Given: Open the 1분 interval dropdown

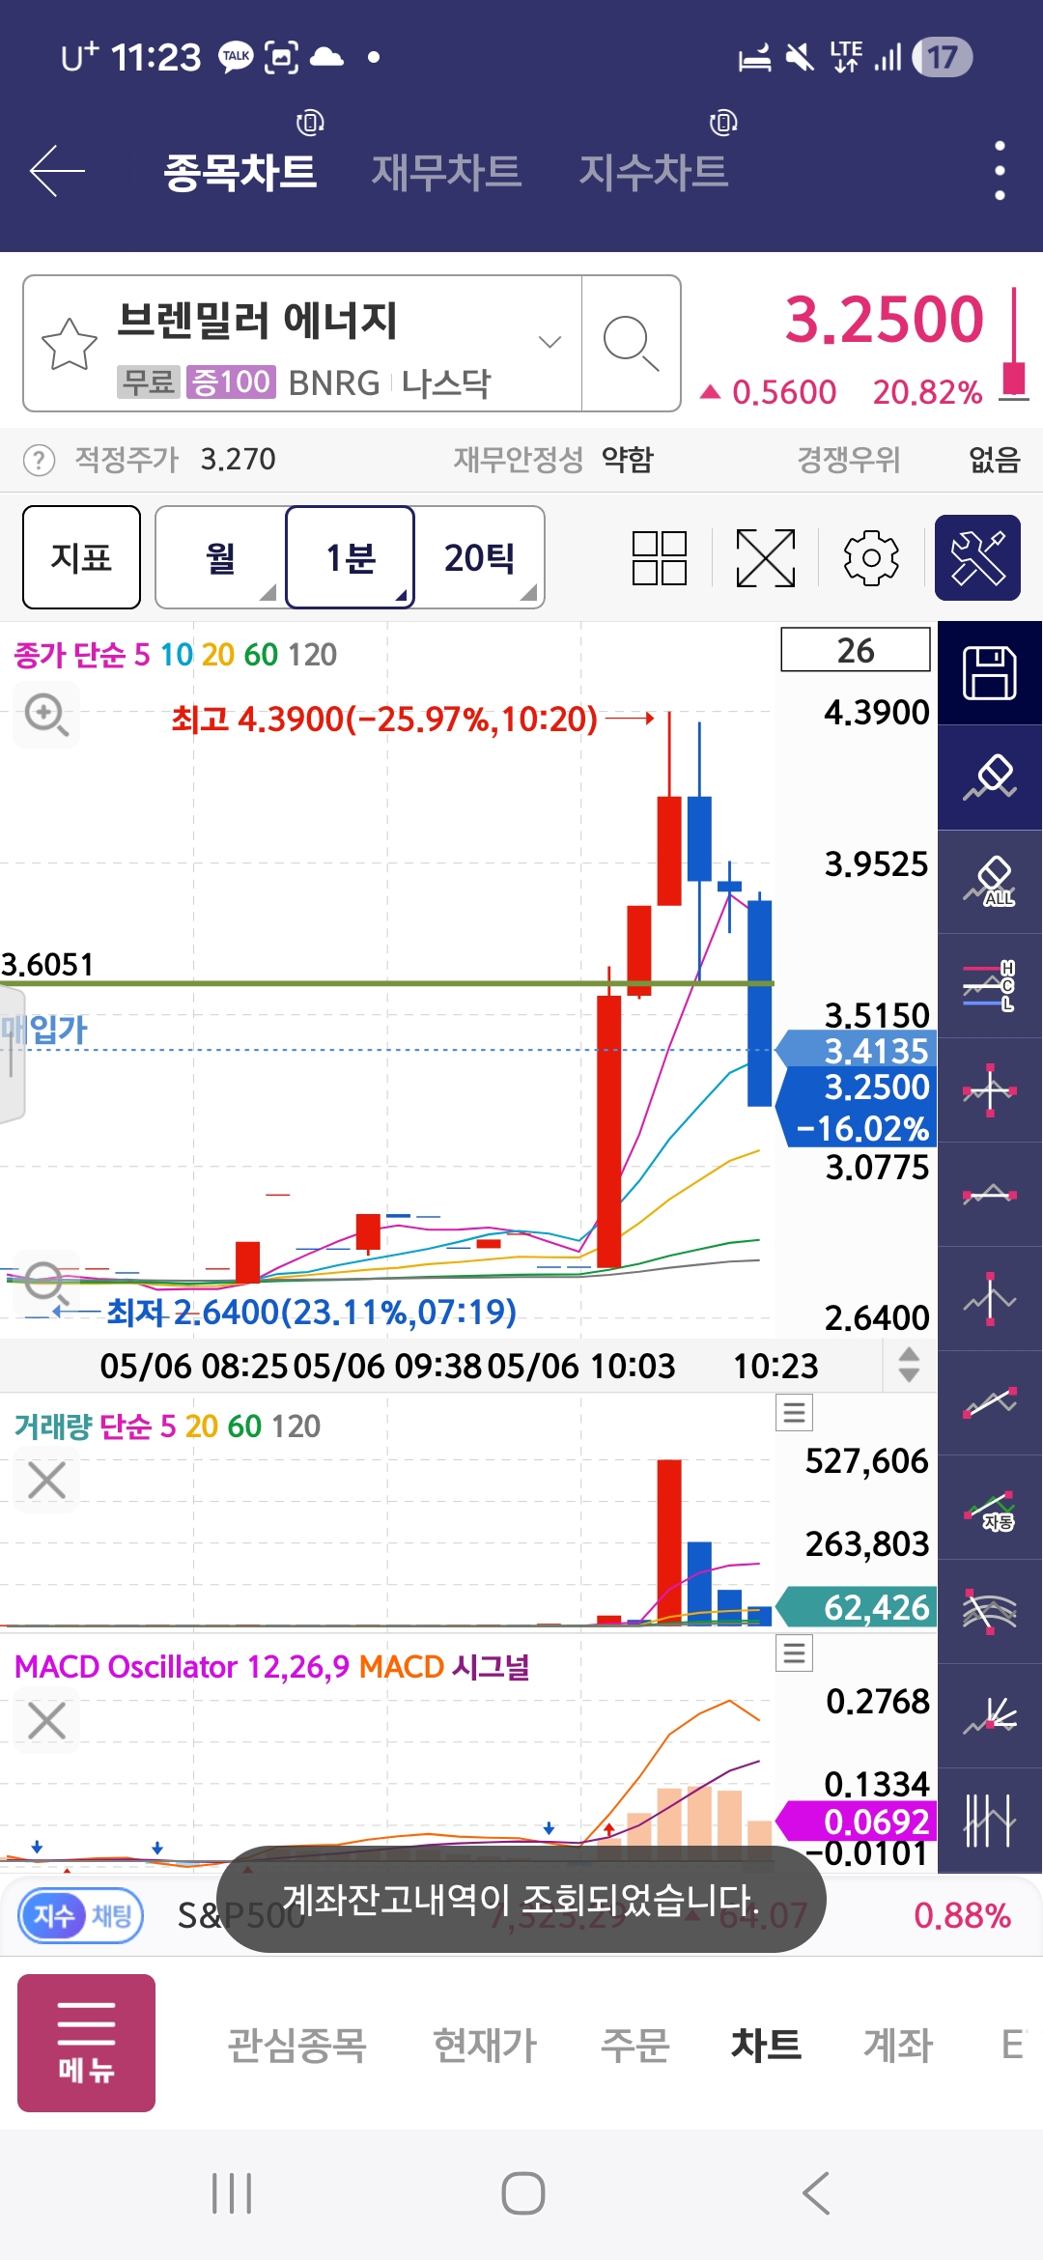Looking at the screenshot, I should 351,557.
